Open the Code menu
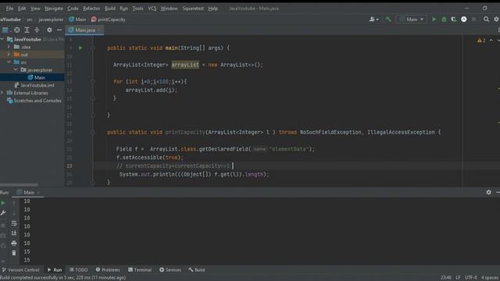Viewport: 500px width, 281px height. (73, 9)
